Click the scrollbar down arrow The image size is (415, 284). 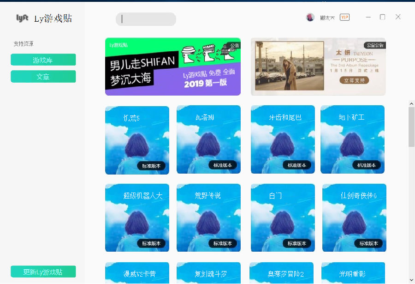(411, 280)
